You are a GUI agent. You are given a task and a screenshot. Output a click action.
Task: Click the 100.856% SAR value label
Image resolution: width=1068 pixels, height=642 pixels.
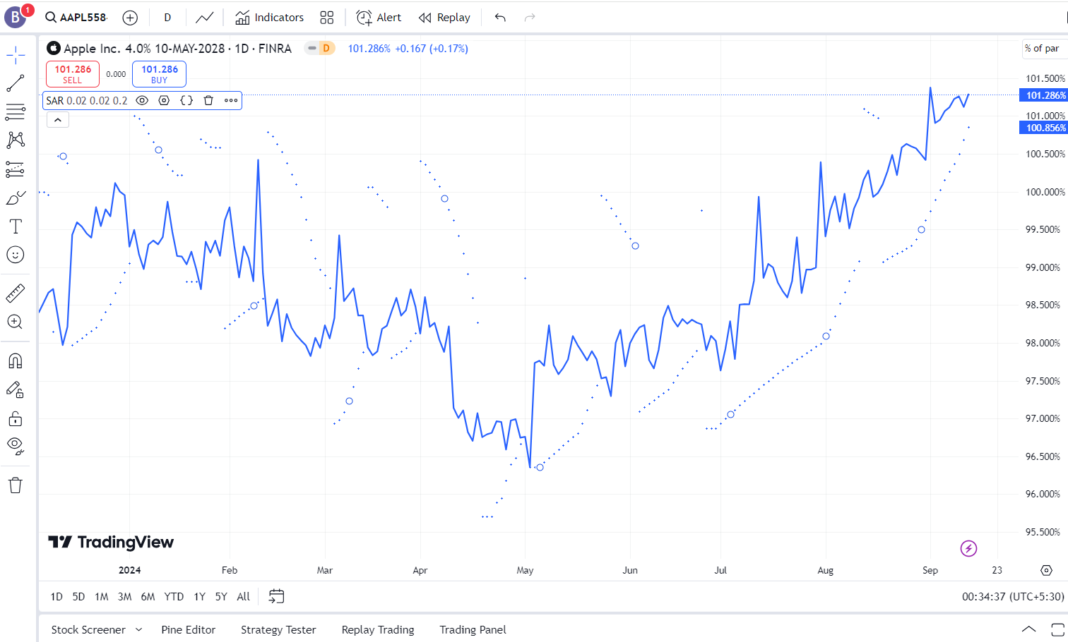pyautogui.click(x=1043, y=128)
